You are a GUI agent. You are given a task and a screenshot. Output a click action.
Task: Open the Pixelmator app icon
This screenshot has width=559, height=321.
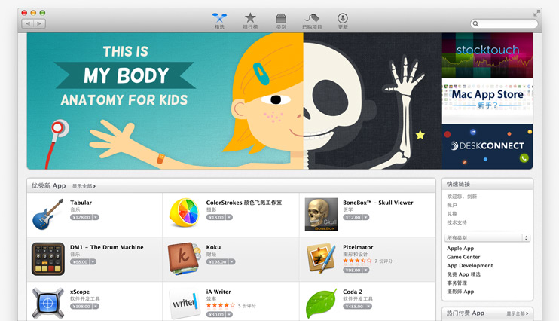[321, 258]
